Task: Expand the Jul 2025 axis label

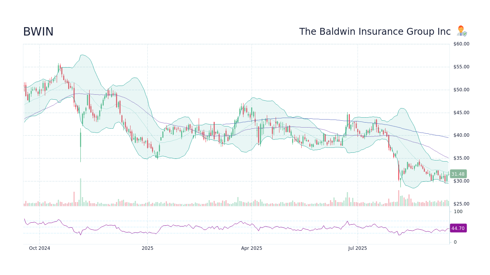Action: pos(358,248)
